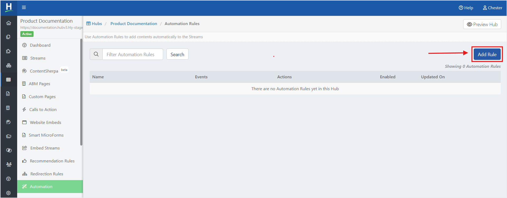Open the head-shaped icon in the dark sidebar
Screen dimensions: 507x198
pyautogui.click(x=8, y=122)
